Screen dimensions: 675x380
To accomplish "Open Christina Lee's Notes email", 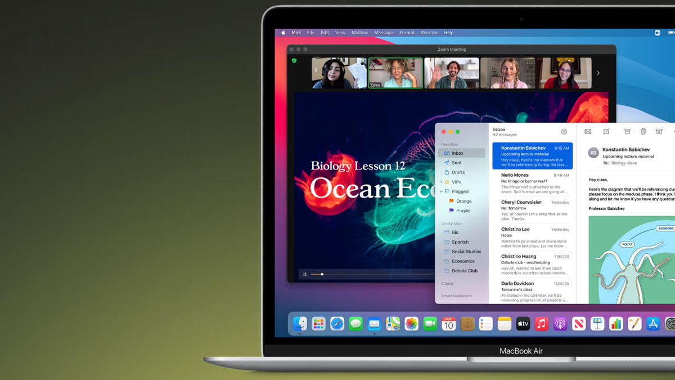I will click(x=533, y=237).
